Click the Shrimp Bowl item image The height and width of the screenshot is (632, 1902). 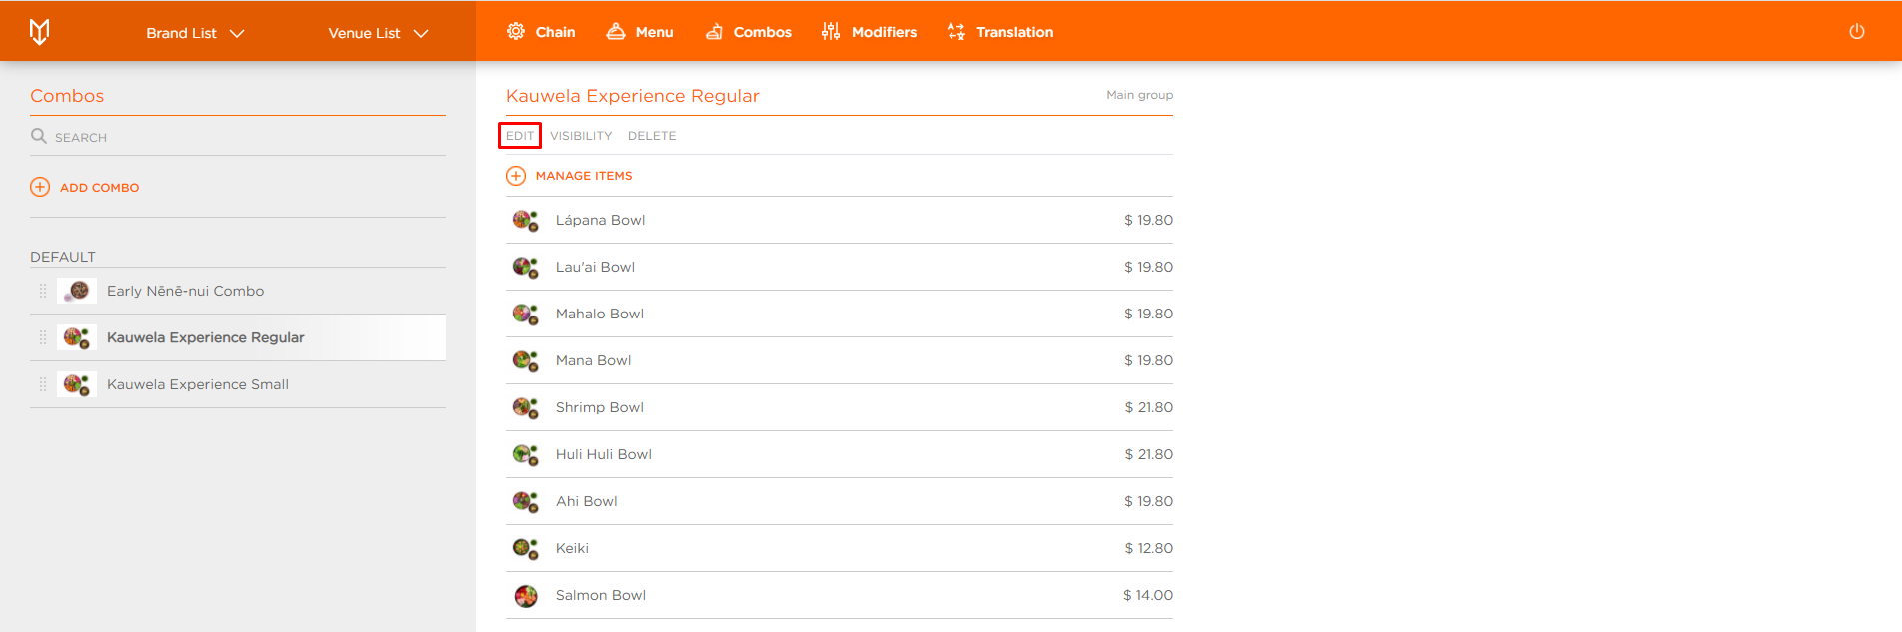pyautogui.click(x=526, y=407)
